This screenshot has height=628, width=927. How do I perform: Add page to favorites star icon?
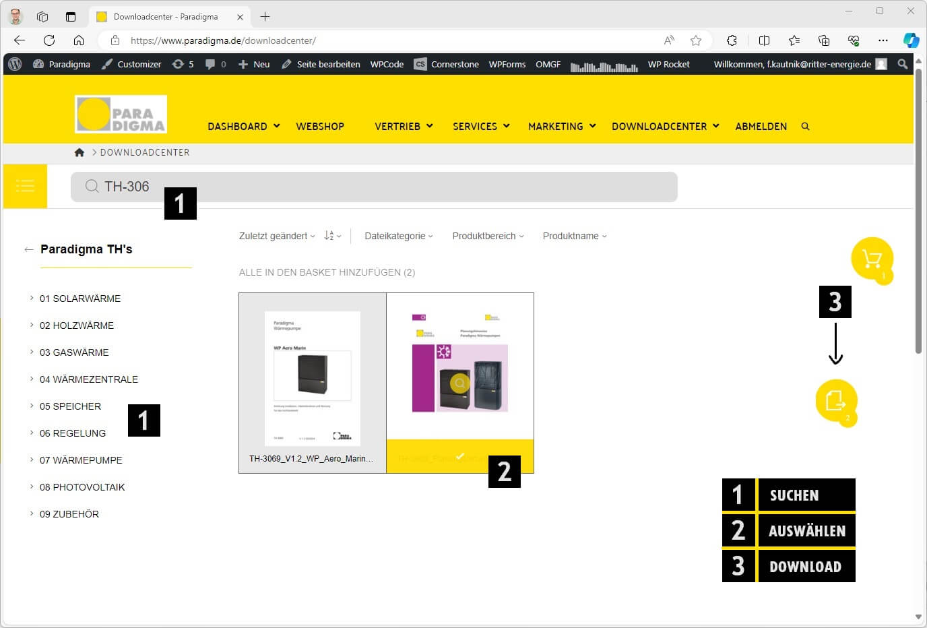tap(696, 40)
